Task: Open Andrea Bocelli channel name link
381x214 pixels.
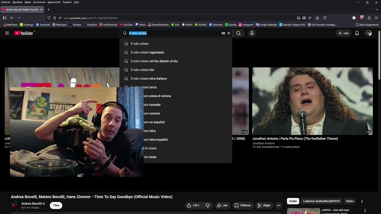Action: pyautogui.click(x=31, y=204)
